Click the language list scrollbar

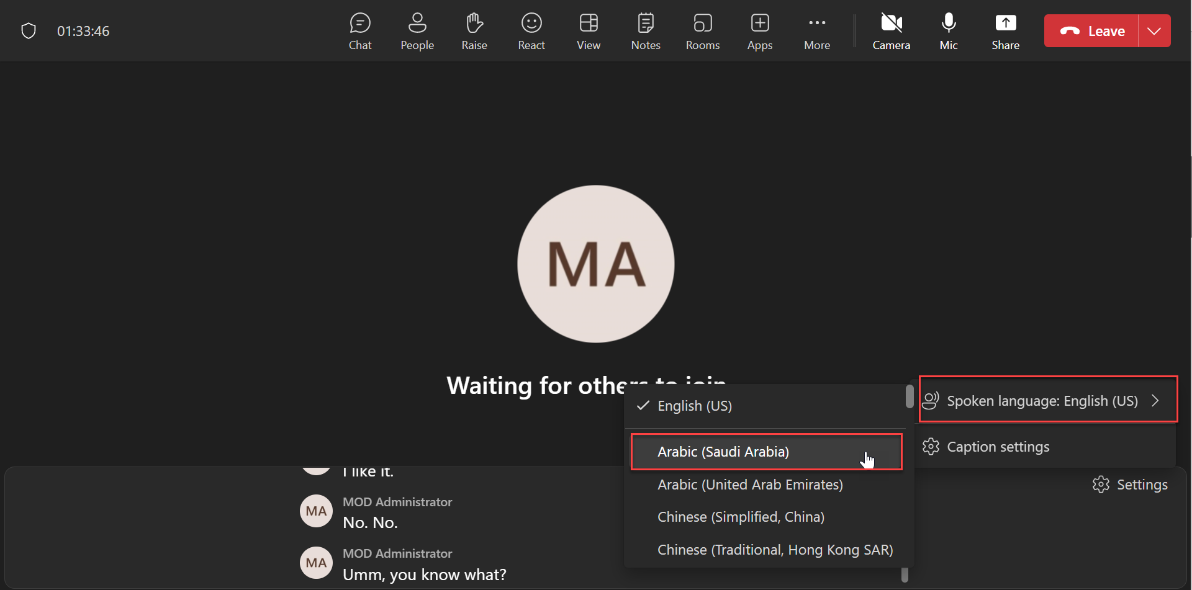[x=909, y=397]
